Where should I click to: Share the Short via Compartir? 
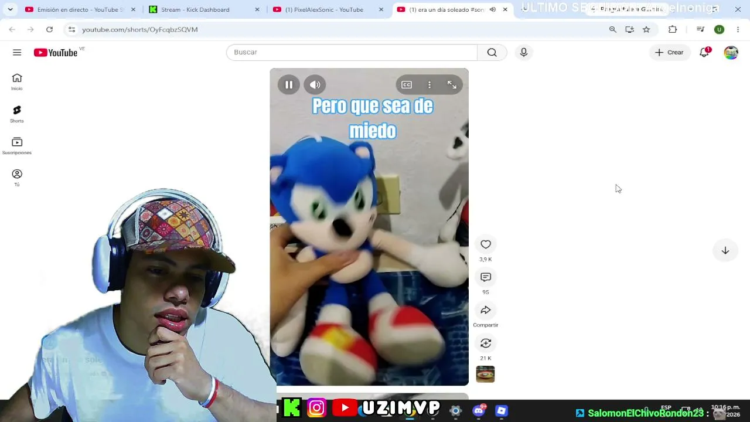pos(486,310)
